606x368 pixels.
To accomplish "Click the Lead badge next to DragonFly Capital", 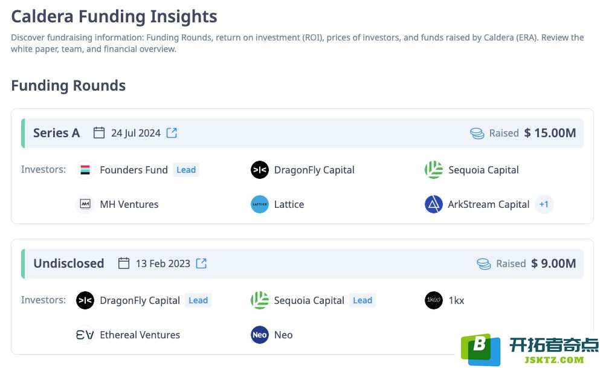I will point(198,300).
